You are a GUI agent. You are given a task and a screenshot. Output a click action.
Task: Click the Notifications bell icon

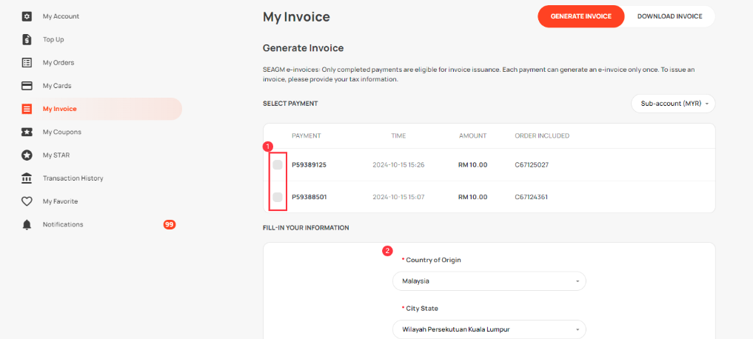pyautogui.click(x=27, y=224)
